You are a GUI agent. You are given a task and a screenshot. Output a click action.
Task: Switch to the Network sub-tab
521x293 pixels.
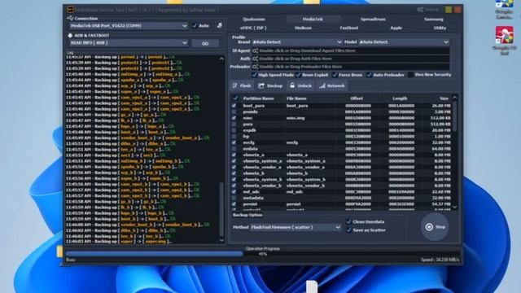tap(331, 85)
